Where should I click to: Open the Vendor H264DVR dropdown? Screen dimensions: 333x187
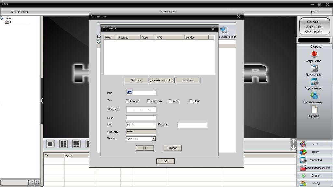click(x=153, y=139)
